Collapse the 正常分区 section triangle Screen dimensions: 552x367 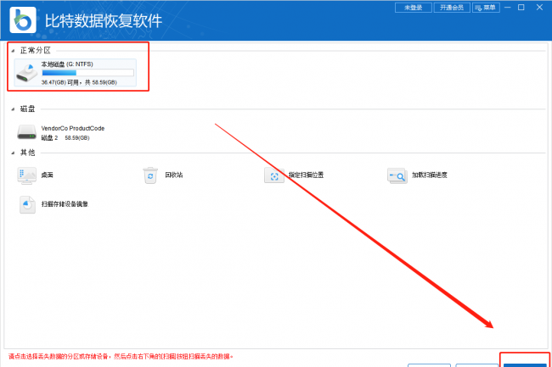[13, 51]
